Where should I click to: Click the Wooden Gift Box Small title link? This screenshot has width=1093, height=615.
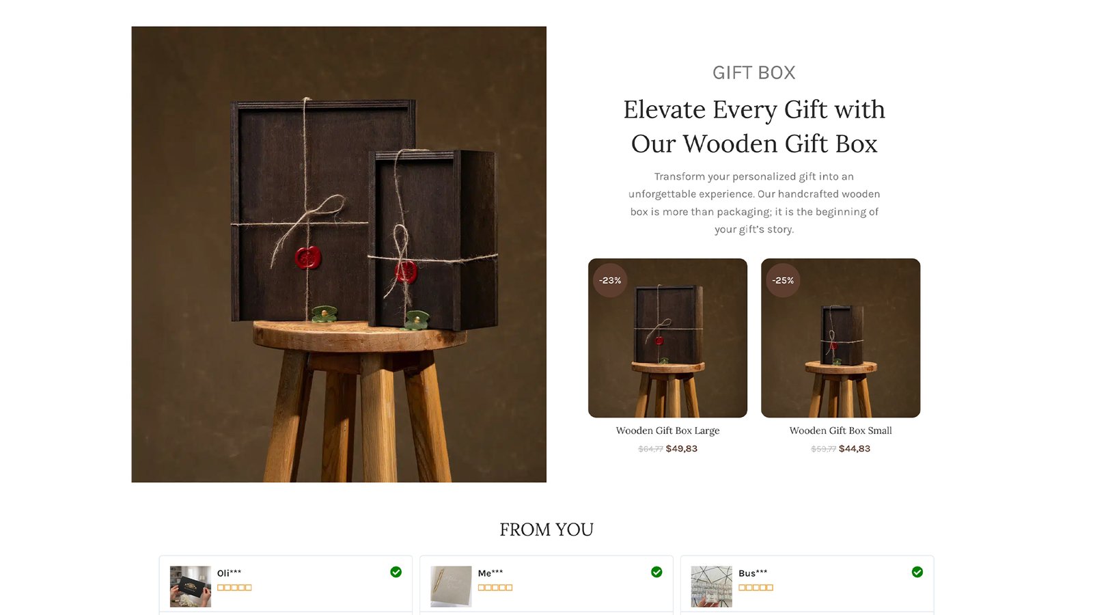click(840, 430)
